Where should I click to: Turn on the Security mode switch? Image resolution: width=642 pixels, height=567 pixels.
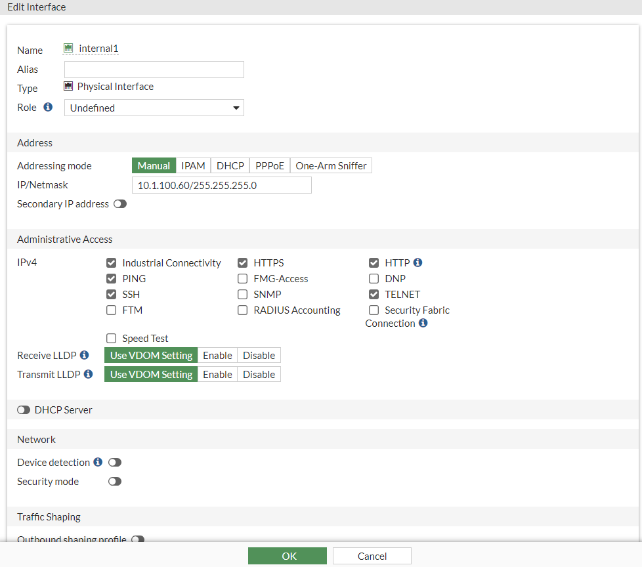coord(114,481)
